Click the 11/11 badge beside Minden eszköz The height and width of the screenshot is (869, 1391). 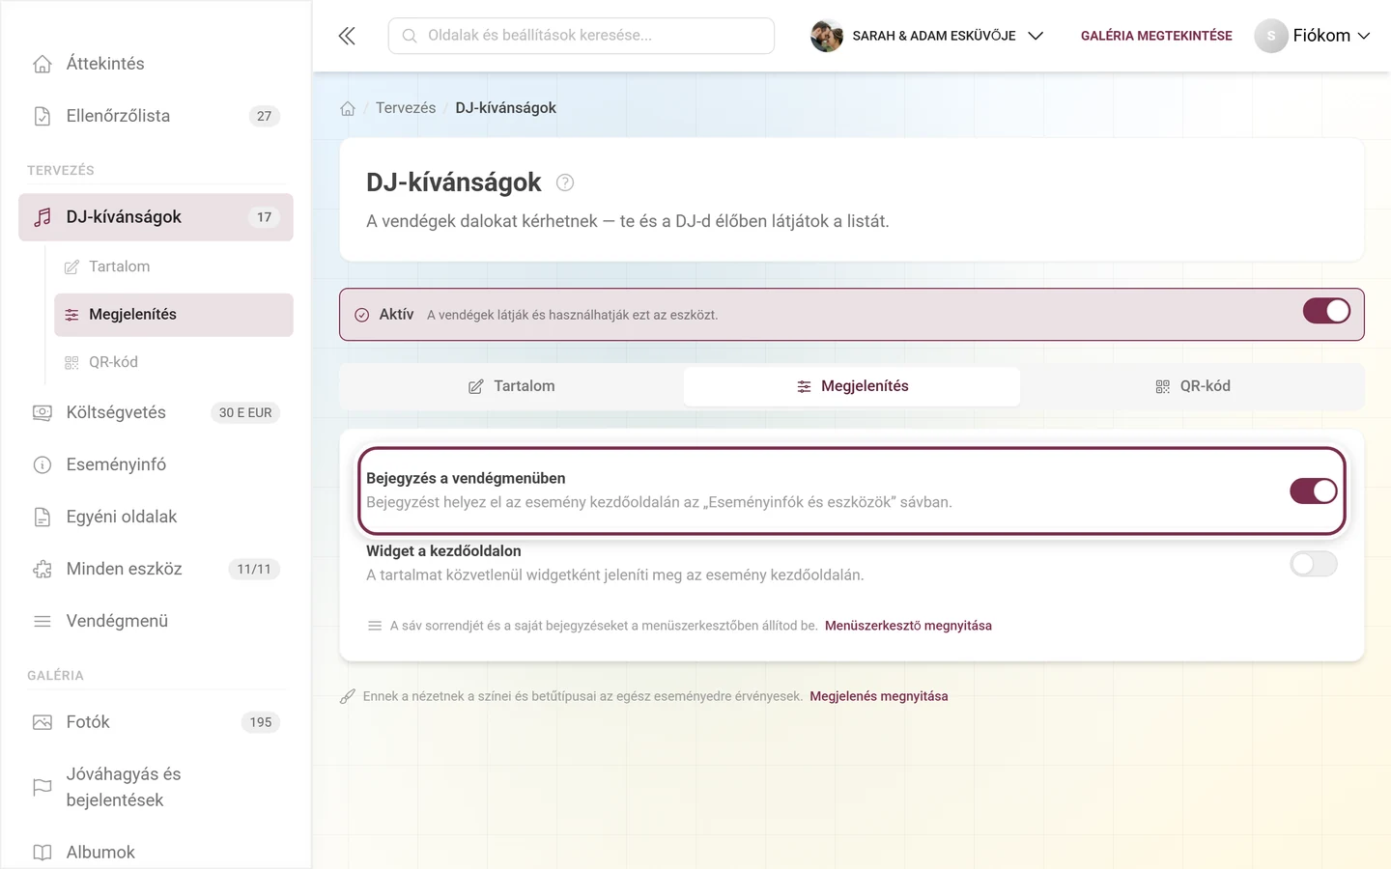[x=254, y=569]
